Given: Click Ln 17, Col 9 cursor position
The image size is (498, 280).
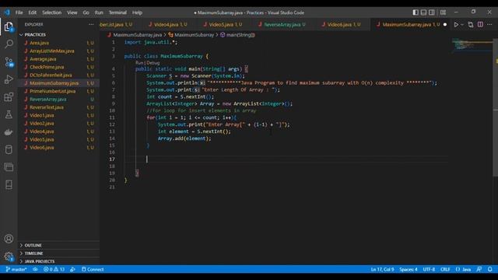Looking at the screenshot, I should point(382,269).
